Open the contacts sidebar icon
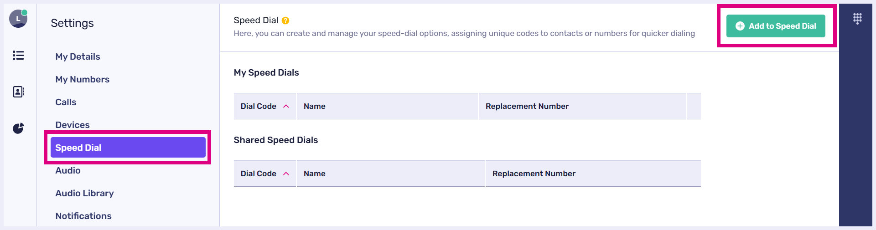This screenshot has height=230, width=876. pos(18,92)
